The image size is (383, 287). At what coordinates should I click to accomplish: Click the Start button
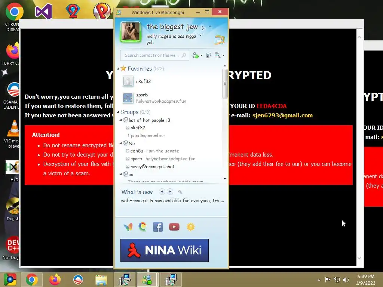coord(10,280)
